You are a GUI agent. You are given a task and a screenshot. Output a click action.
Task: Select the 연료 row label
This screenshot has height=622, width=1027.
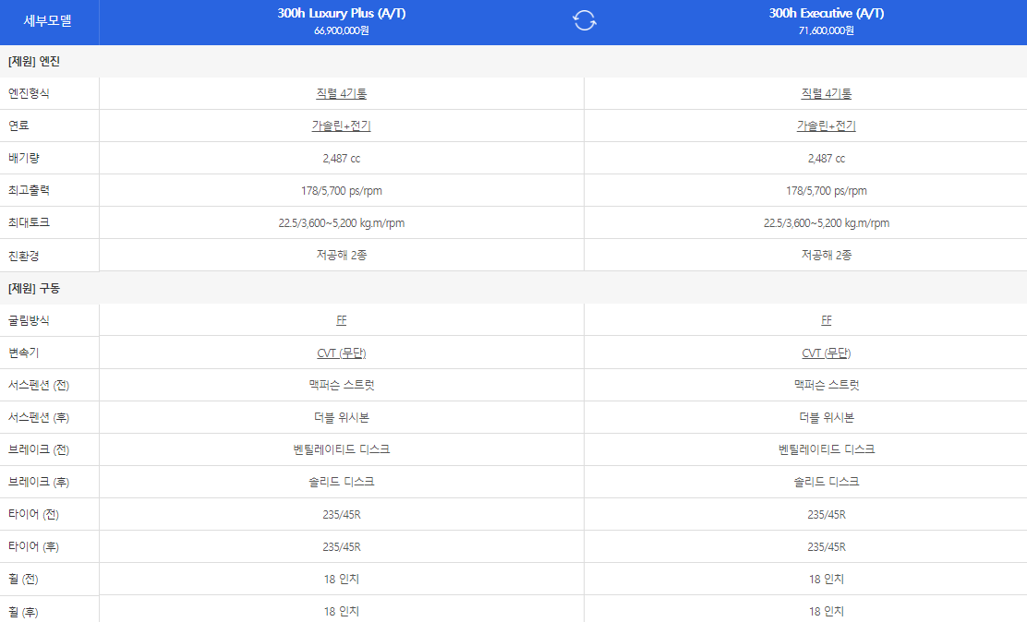[18, 126]
